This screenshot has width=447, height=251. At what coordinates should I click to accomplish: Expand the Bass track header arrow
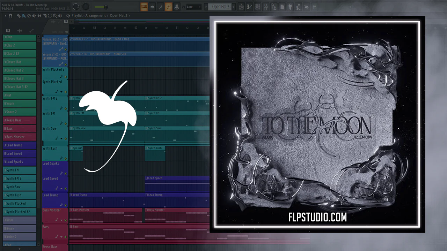[x=61, y=237]
